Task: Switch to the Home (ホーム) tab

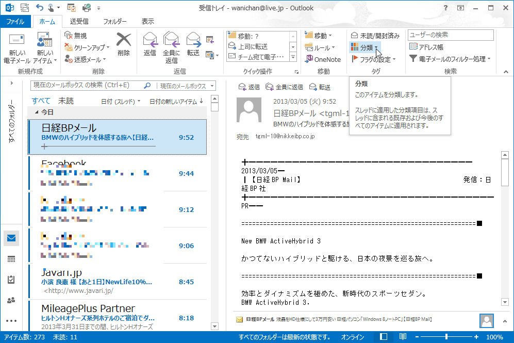Action: (x=47, y=21)
